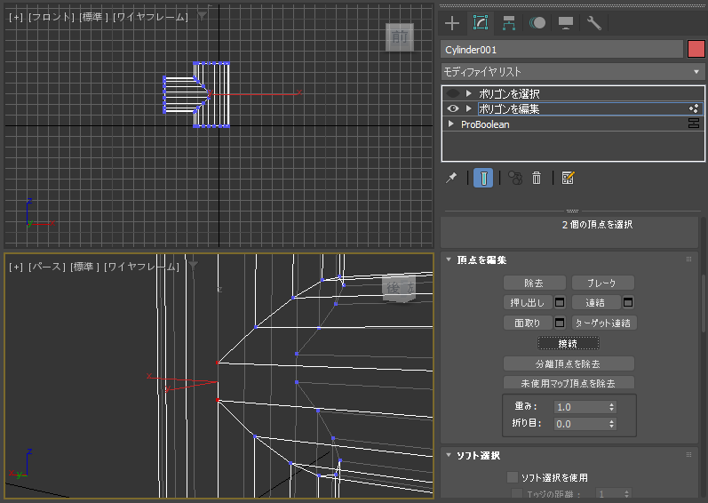
Task: Click the Pin Stack icon
Action: pos(451,178)
